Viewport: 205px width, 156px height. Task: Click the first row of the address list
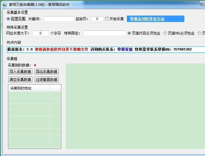click(x=35, y=95)
